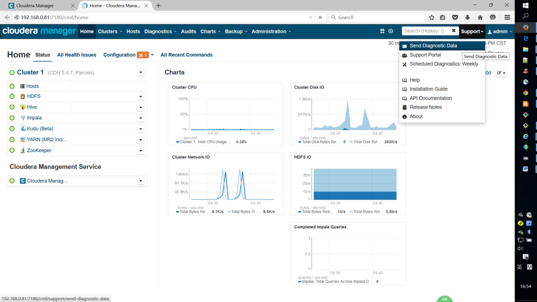This screenshot has width=537, height=302.
Task: Clear the Cloudera search box
Action: (x=453, y=31)
